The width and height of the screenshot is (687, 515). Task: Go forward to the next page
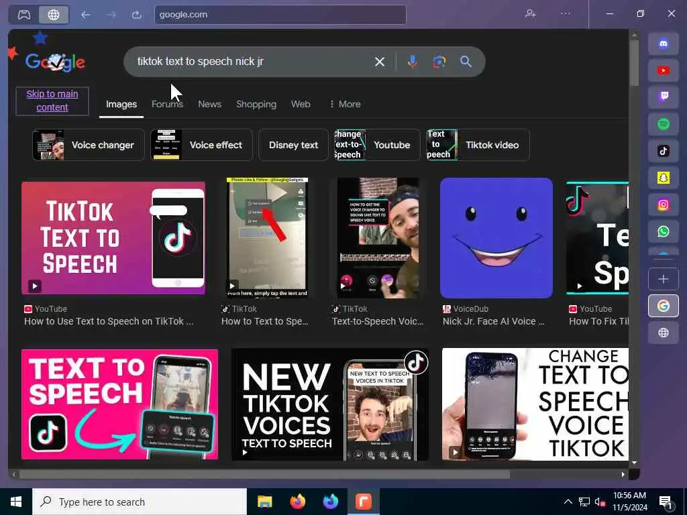click(111, 15)
